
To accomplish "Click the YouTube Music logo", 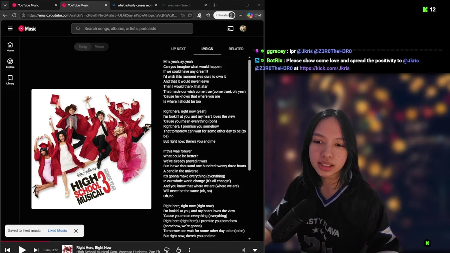I will (27, 28).
